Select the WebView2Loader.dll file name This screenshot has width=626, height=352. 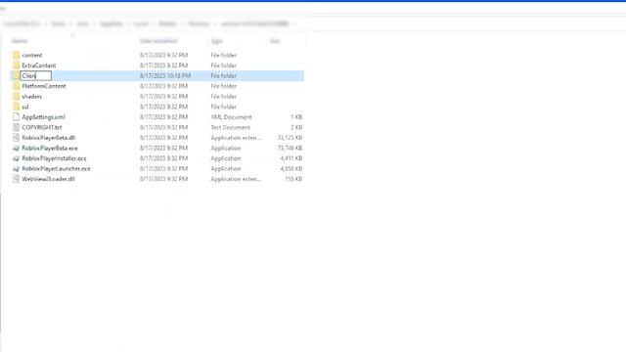[x=48, y=179]
